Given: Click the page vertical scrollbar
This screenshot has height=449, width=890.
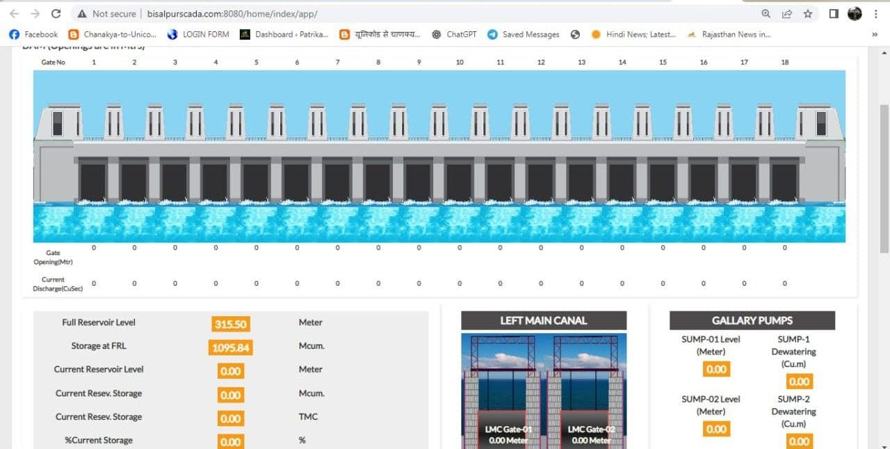Looking at the screenshot, I should pos(884,179).
